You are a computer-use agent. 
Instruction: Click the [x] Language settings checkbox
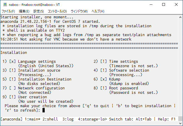coord(12,62)
